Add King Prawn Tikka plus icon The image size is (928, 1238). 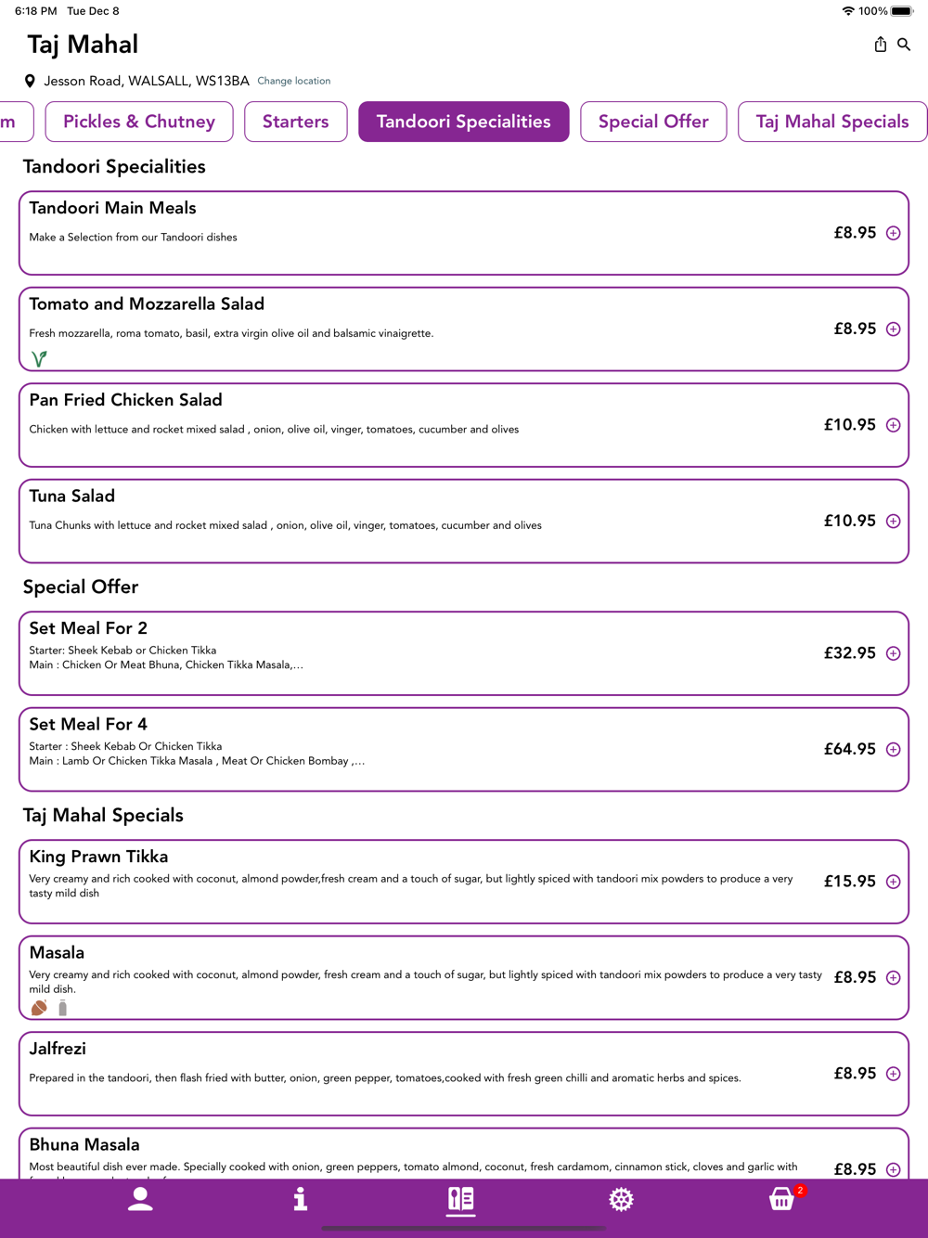tap(893, 882)
